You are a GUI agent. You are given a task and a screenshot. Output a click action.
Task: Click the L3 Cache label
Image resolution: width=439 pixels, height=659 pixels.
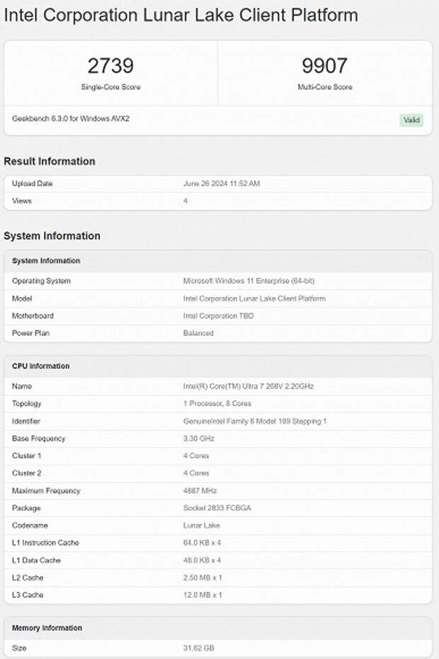pyautogui.click(x=28, y=595)
